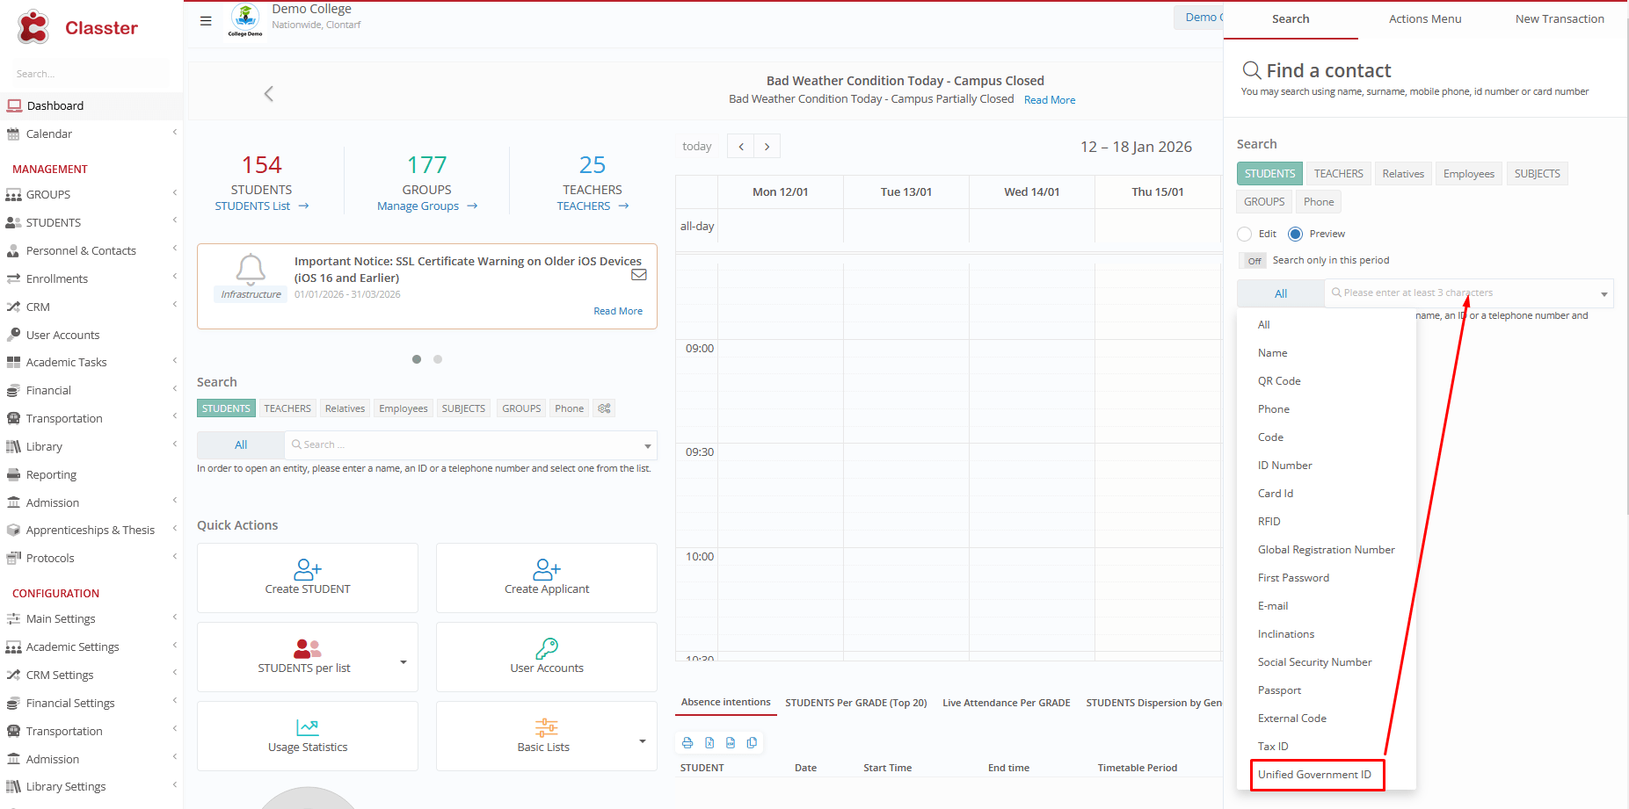Toggle the hamburger sidebar menu icon
This screenshot has height=809, width=1629.
[x=206, y=21]
